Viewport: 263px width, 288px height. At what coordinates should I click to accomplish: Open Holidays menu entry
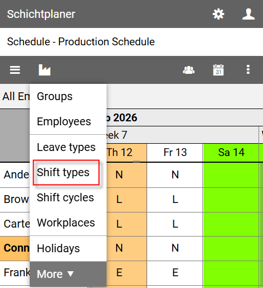pos(68,248)
